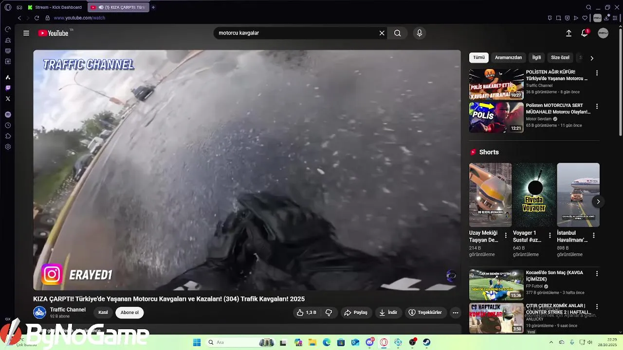Image resolution: width=623 pixels, height=350 pixels.
Task: Open options for Polisten MOTORCUYA SERT video
Action: [x=597, y=106]
